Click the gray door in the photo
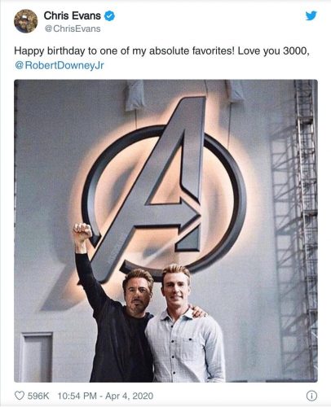 (37, 357)
